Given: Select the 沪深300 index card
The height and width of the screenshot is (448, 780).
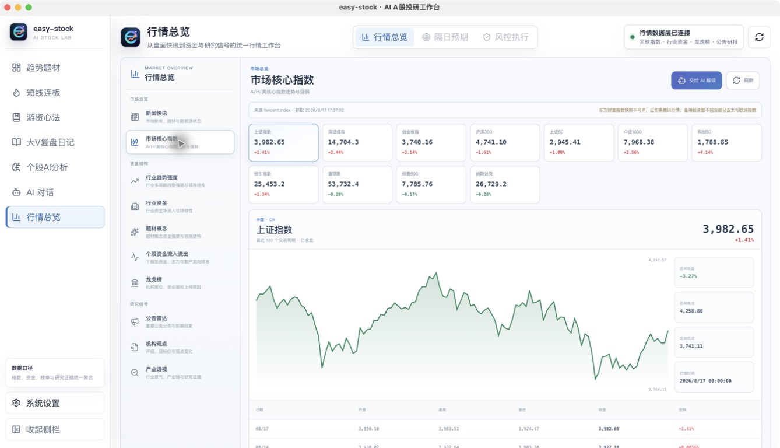Looking at the screenshot, I should 505,142.
